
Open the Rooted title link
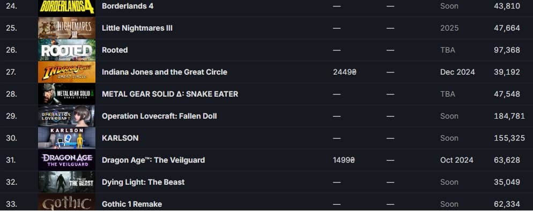pos(115,50)
